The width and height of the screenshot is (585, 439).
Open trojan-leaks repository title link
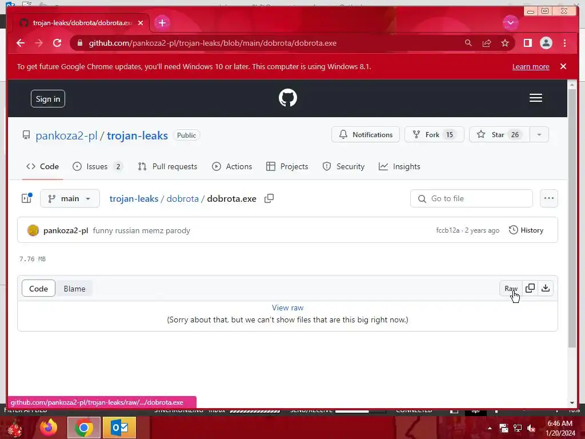point(137,135)
